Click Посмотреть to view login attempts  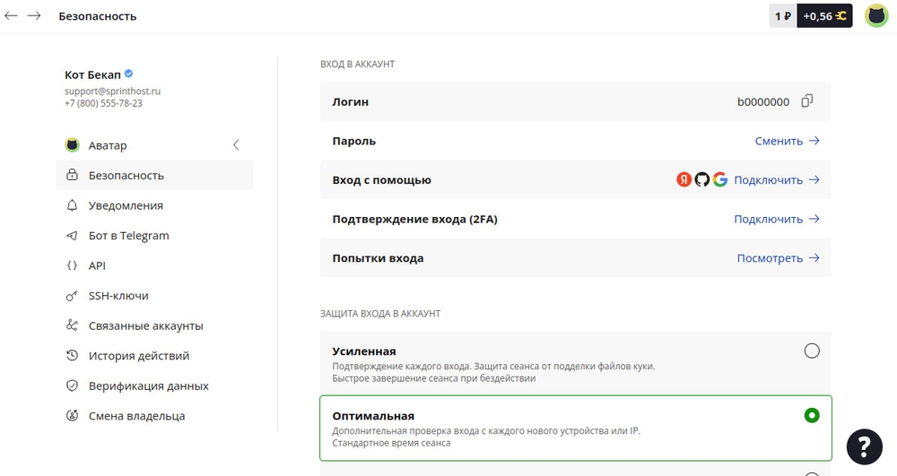pos(778,258)
